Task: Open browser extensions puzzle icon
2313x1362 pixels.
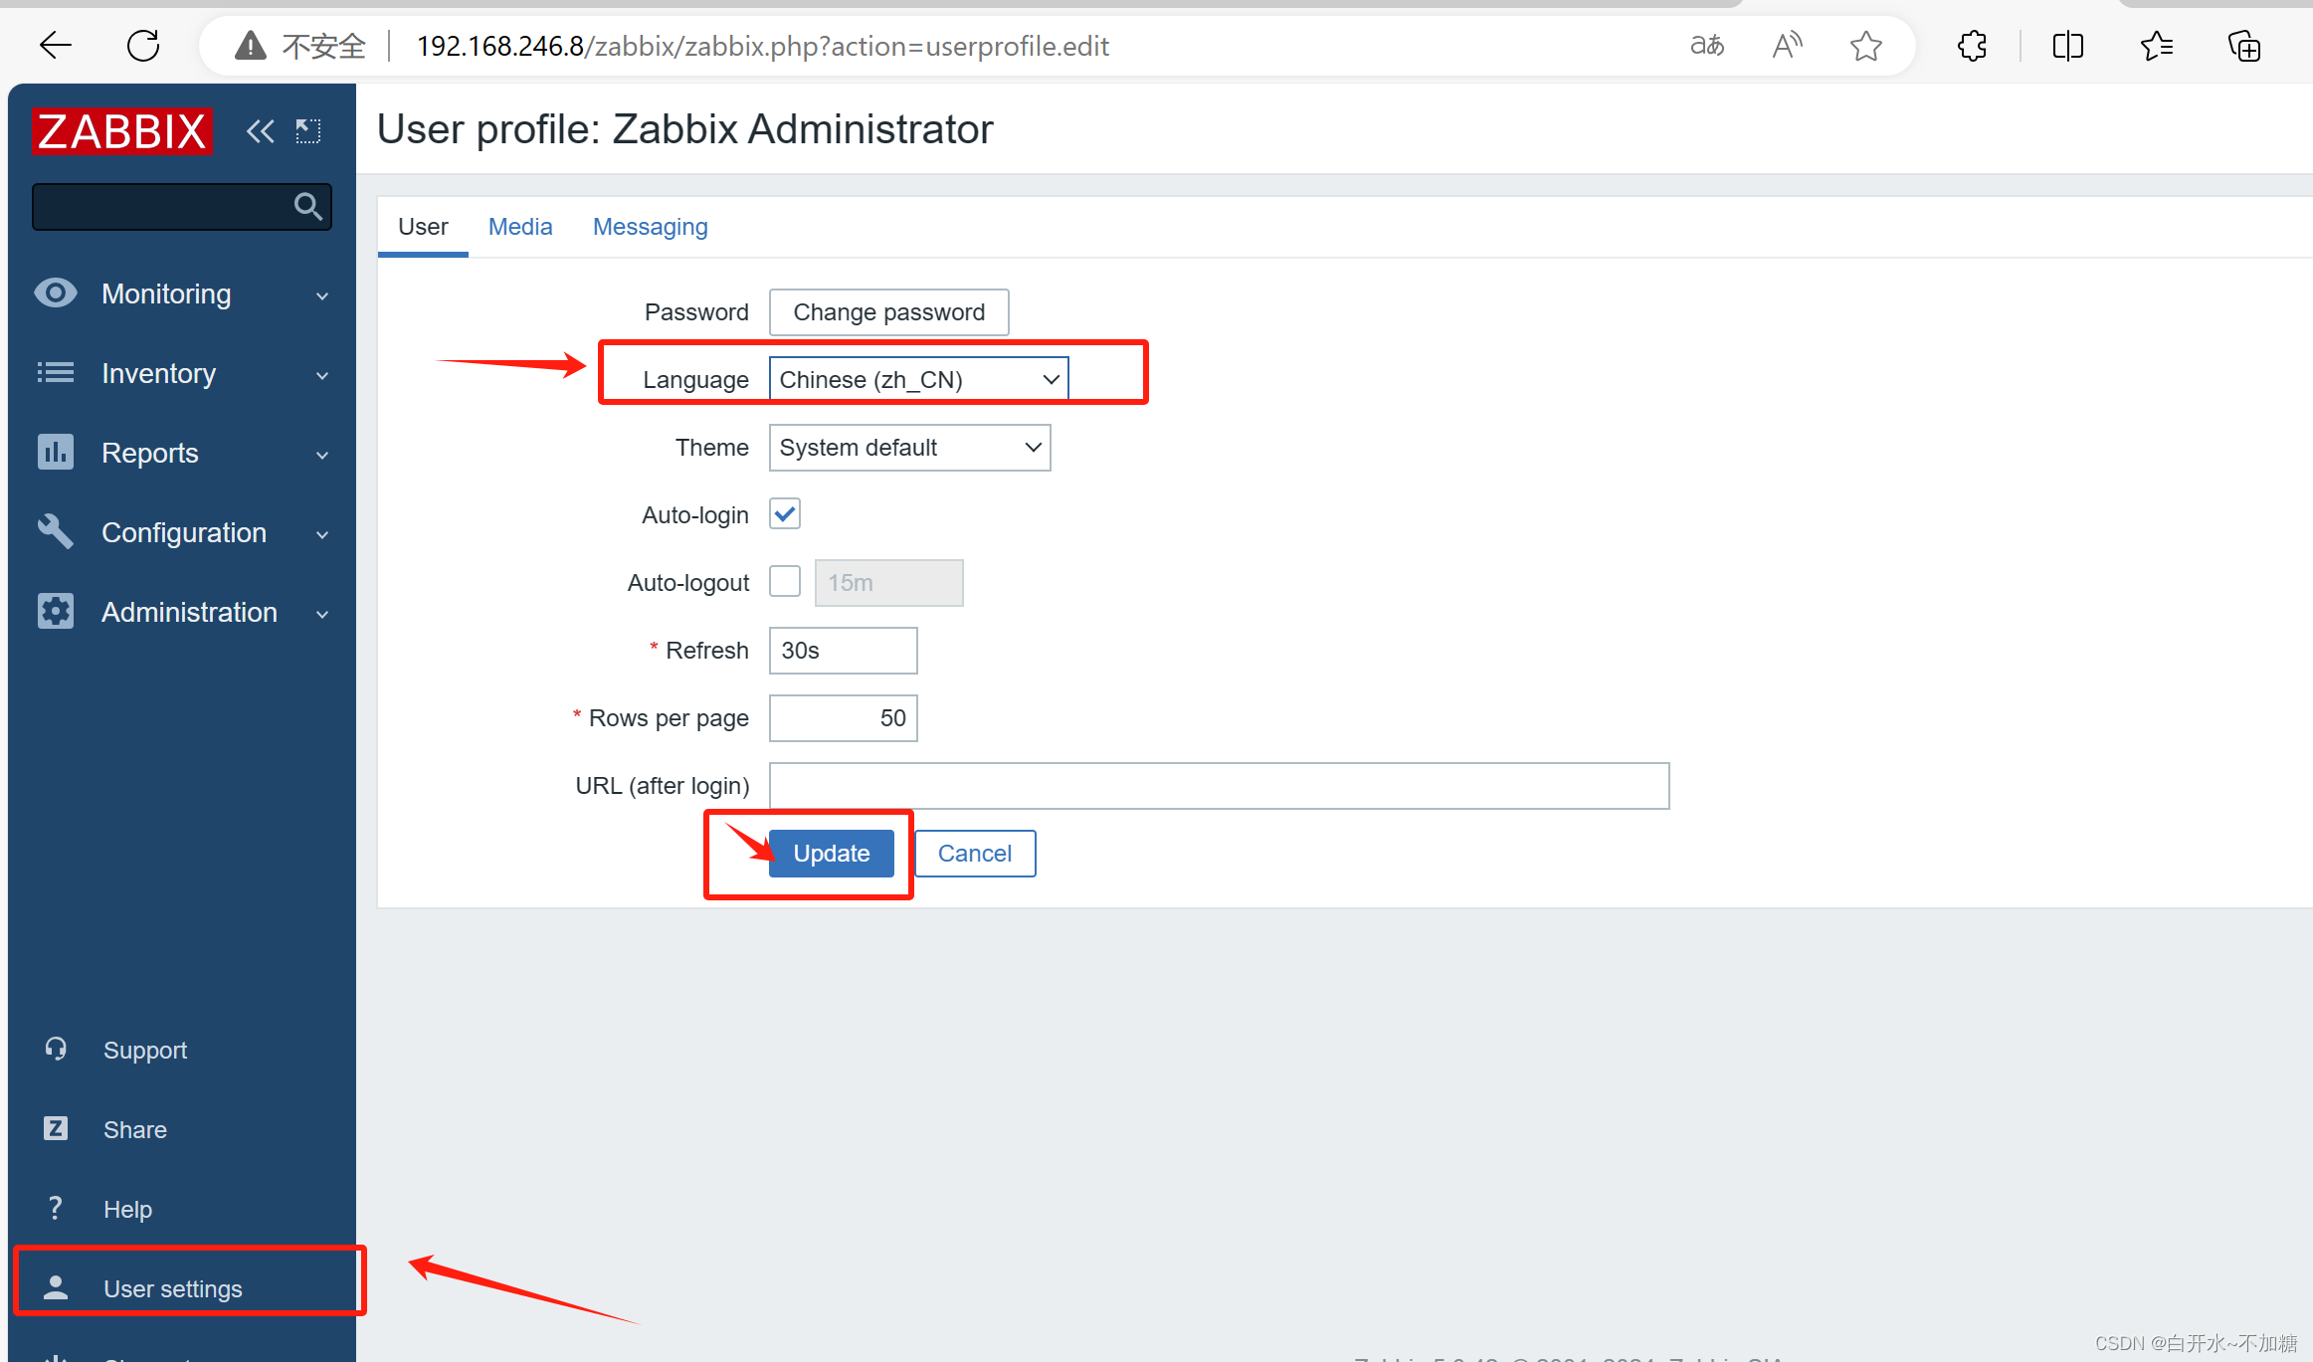Action: click(x=1973, y=45)
